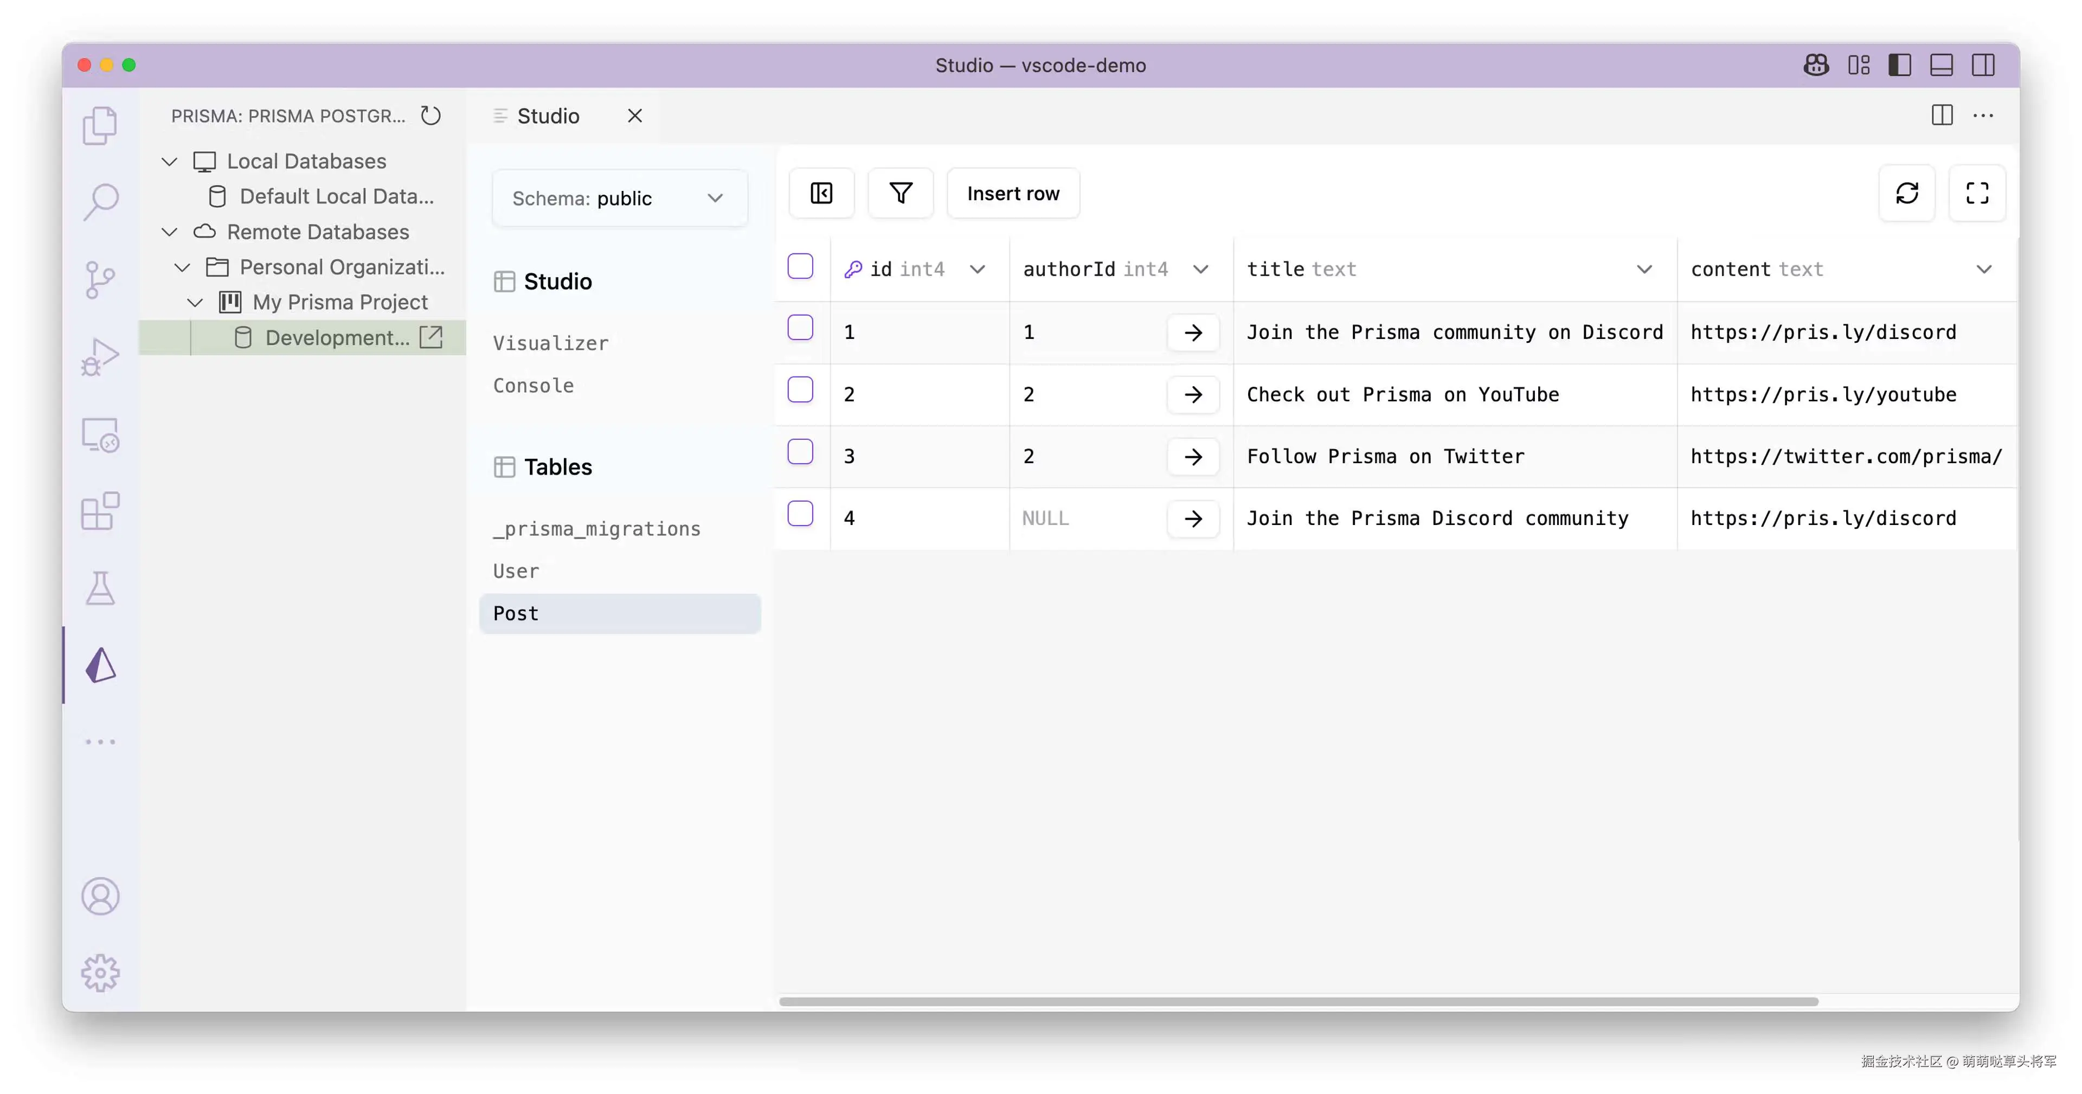The height and width of the screenshot is (1094, 2082).
Task: Open the Prisma extension in activity bar
Action: [101, 664]
